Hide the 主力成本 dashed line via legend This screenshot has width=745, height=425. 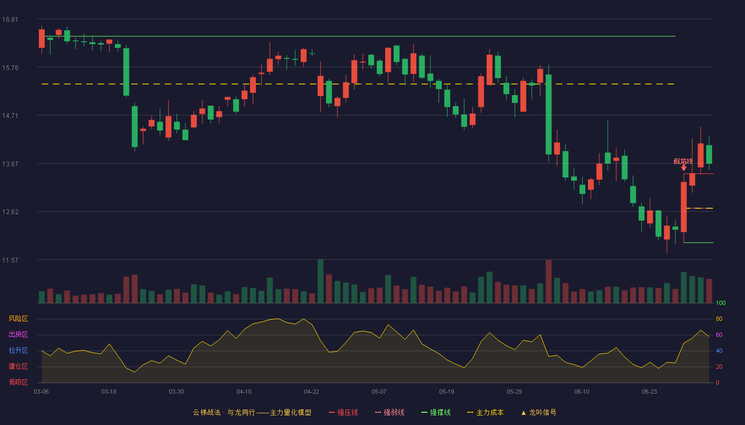point(485,412)
